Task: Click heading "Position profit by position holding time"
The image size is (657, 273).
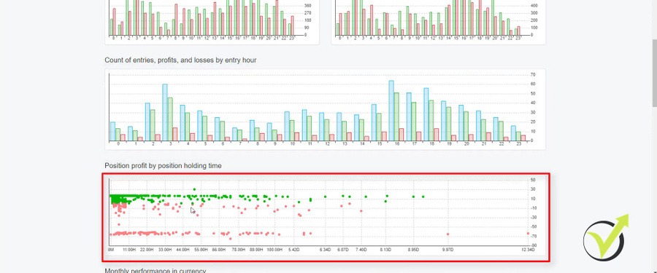Action: (x=163, y=166)
